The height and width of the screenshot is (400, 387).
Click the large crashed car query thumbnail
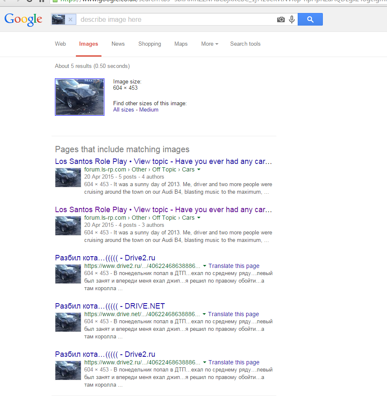(x=80, y=97)
